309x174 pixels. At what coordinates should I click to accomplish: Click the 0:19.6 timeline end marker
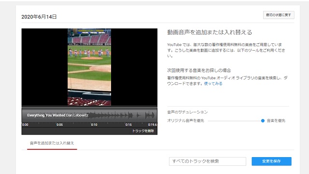[153, 124]
